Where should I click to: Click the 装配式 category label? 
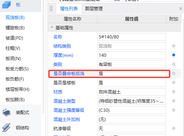[x=22, y=113]
